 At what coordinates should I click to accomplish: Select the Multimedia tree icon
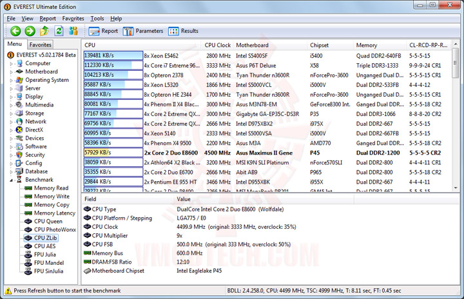(19, 105)
